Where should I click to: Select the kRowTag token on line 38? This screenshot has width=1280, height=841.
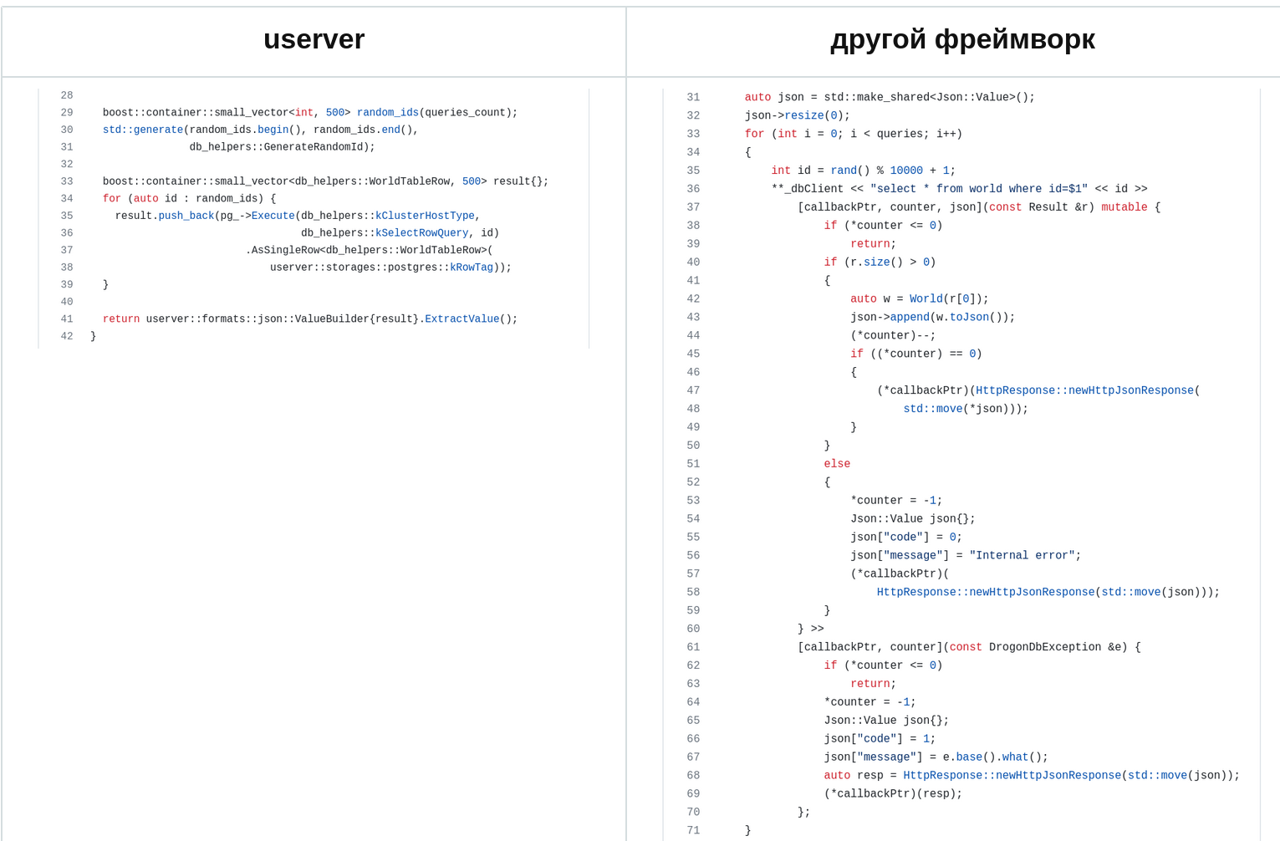click(471, 267)
